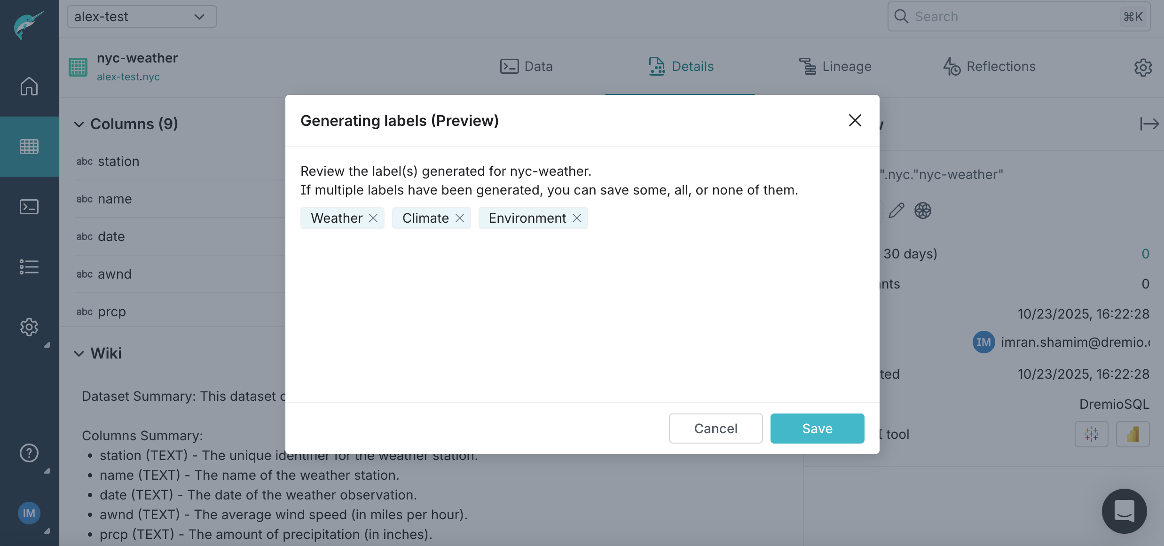
Task: Select the Datasets icon in the sidebar
Action: pos(29,146)
